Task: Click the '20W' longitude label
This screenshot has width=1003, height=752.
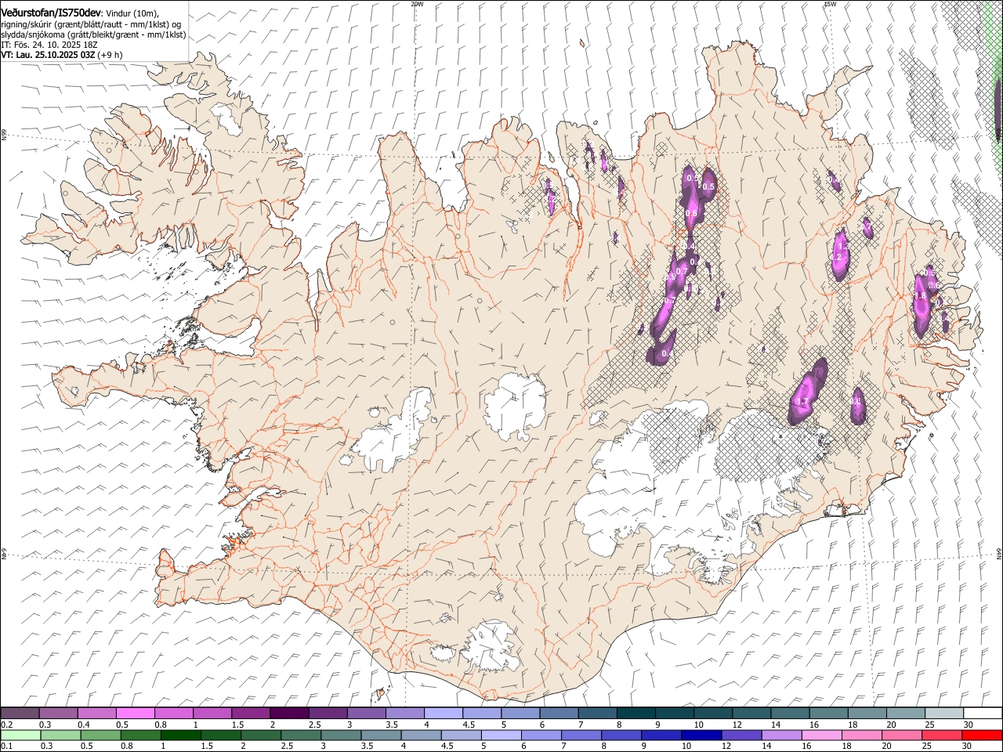Action: [417, 4]
